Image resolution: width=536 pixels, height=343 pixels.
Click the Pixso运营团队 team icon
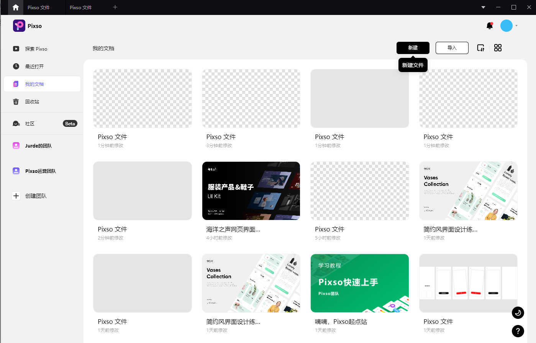click(x=16, y=171)
